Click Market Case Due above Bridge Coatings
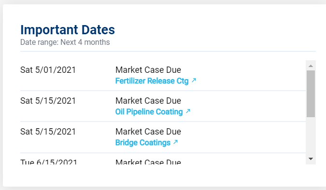This screenshot has width=326, height=190. pos(148,132)
